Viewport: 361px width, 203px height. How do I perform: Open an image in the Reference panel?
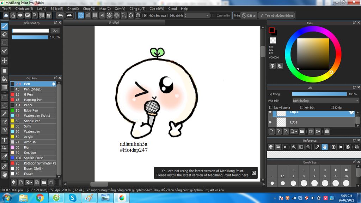[278, 147]
